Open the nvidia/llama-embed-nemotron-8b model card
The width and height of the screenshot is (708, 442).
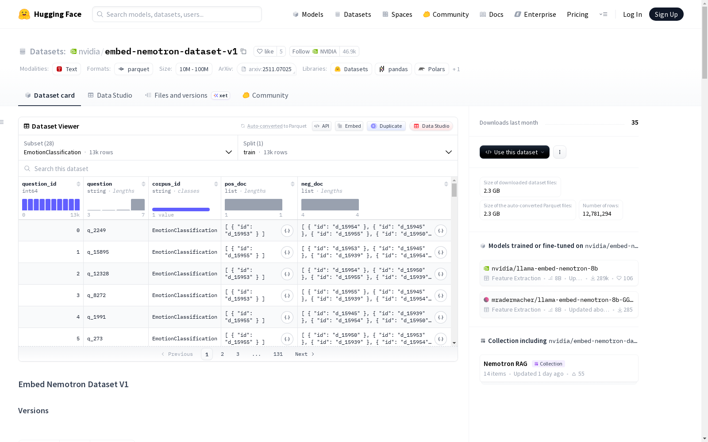559,273
